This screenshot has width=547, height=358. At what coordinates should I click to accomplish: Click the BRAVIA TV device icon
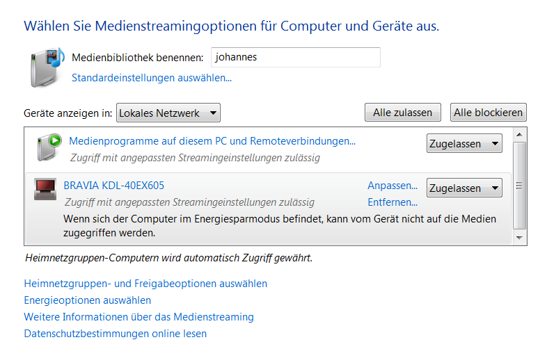pos(45,189)
